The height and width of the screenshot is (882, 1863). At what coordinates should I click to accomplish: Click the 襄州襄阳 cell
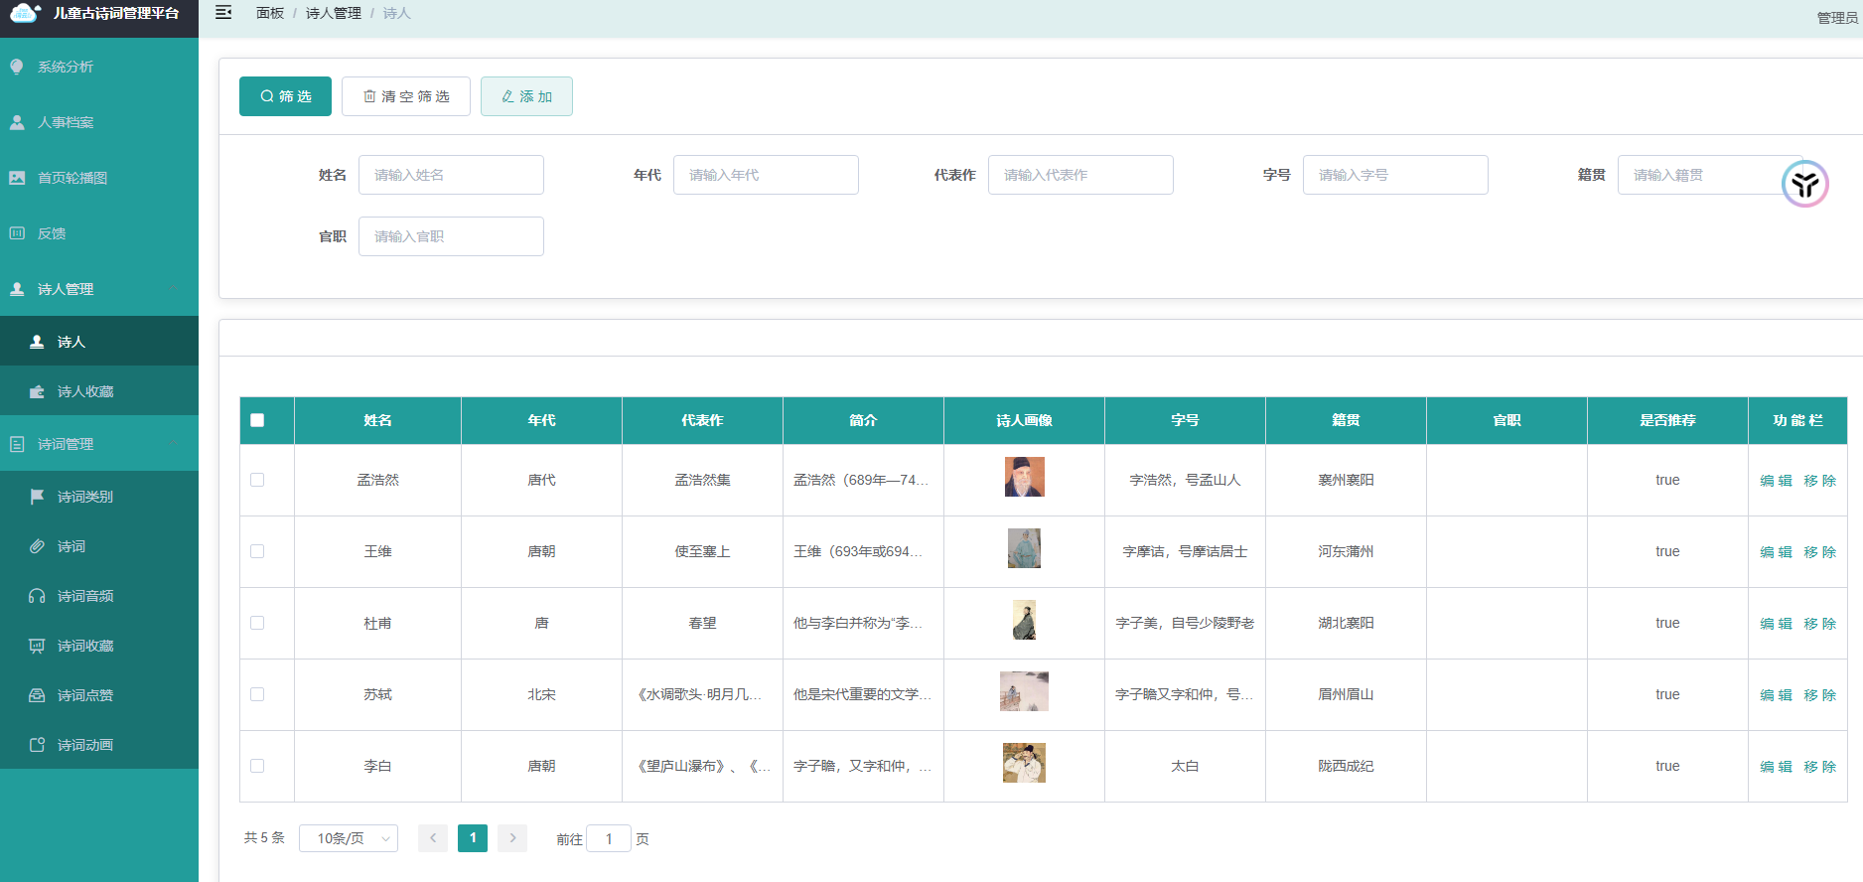[x=1346, y=480]
